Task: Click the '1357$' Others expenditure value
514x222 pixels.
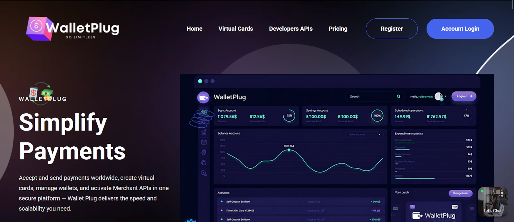Action: (469, 176)
